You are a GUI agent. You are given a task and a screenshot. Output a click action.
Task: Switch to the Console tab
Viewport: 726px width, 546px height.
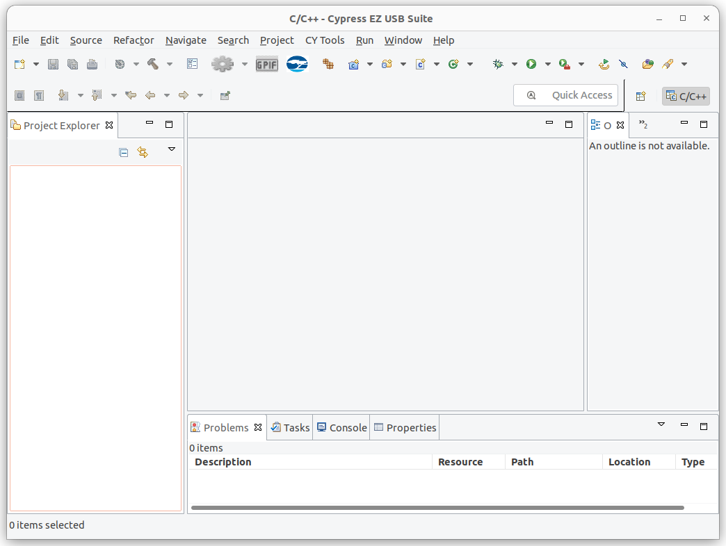point(341,427)
